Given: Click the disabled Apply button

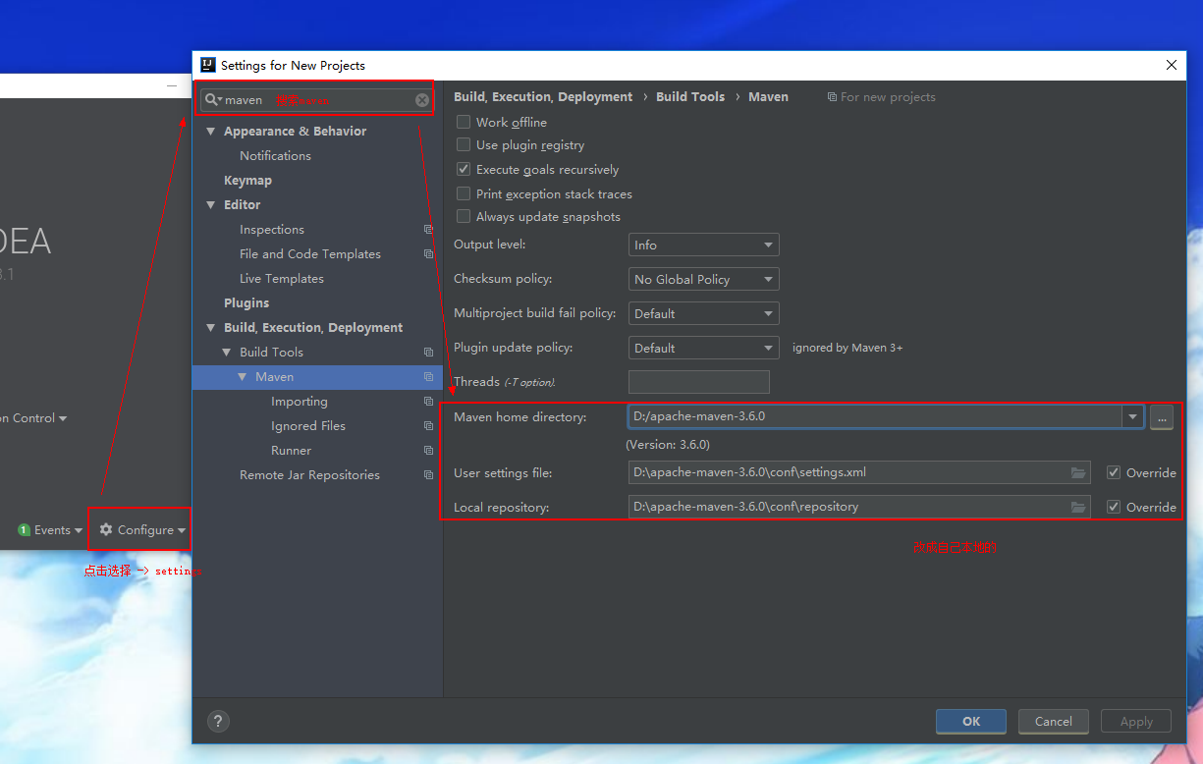Looking at the screenshot, I should point(1136,721).
